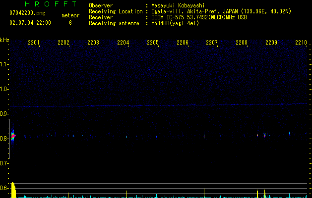Click the Observer label

[x=101, y=5]
